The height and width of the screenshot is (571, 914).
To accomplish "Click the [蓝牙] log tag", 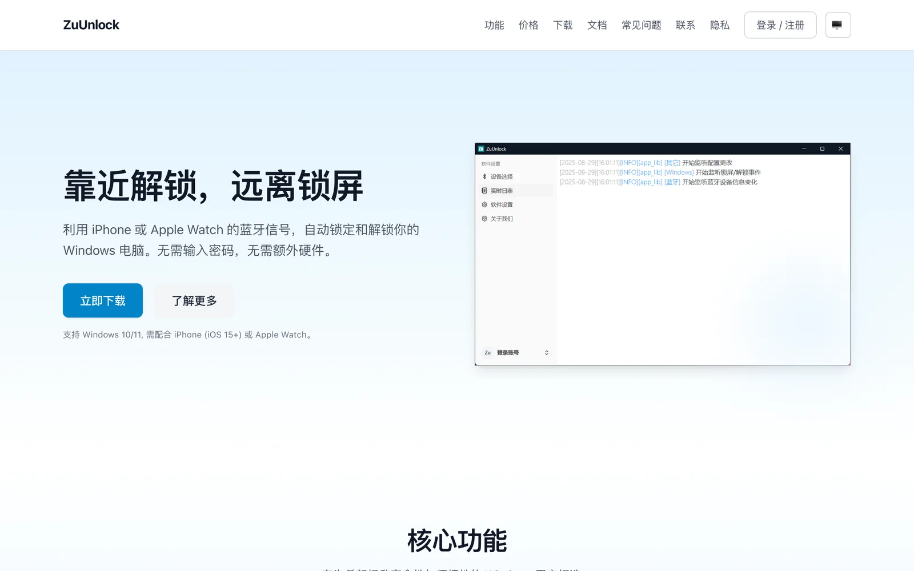I will [x=672, y=182].
